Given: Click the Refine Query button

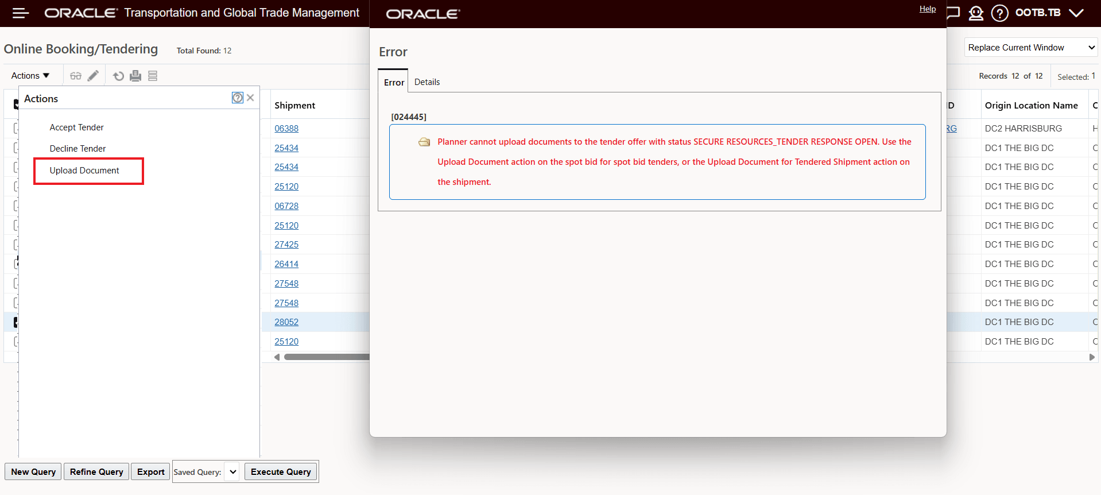Looking at the screenshot, I should pyautogui.click(x=96, y=472).
